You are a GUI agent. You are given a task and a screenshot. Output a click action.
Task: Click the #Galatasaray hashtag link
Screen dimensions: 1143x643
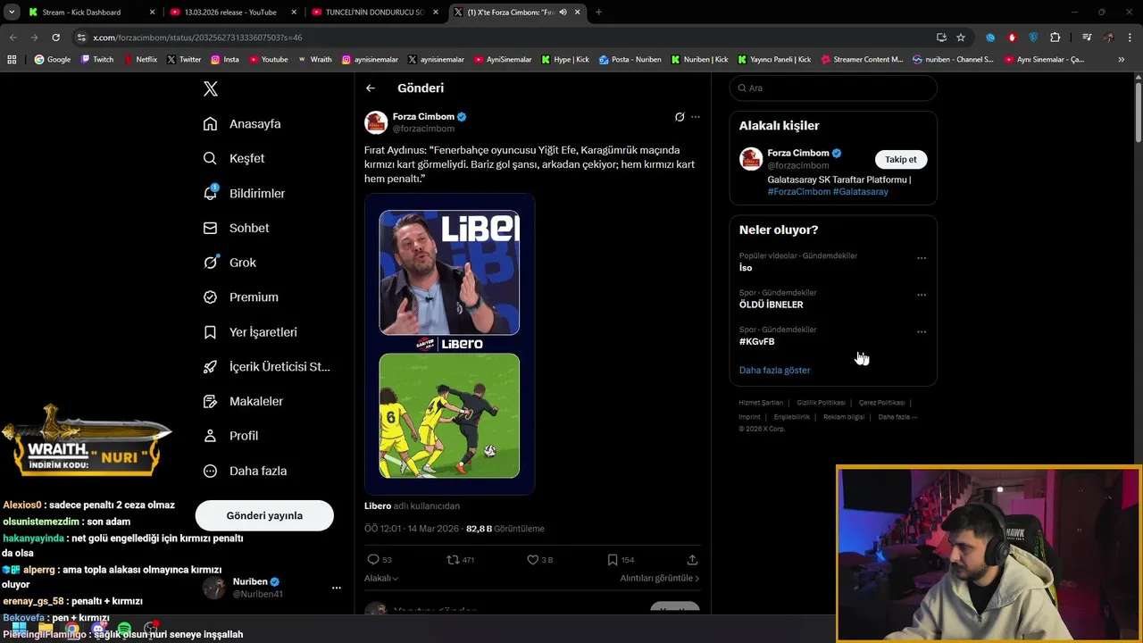pos(860,192)
